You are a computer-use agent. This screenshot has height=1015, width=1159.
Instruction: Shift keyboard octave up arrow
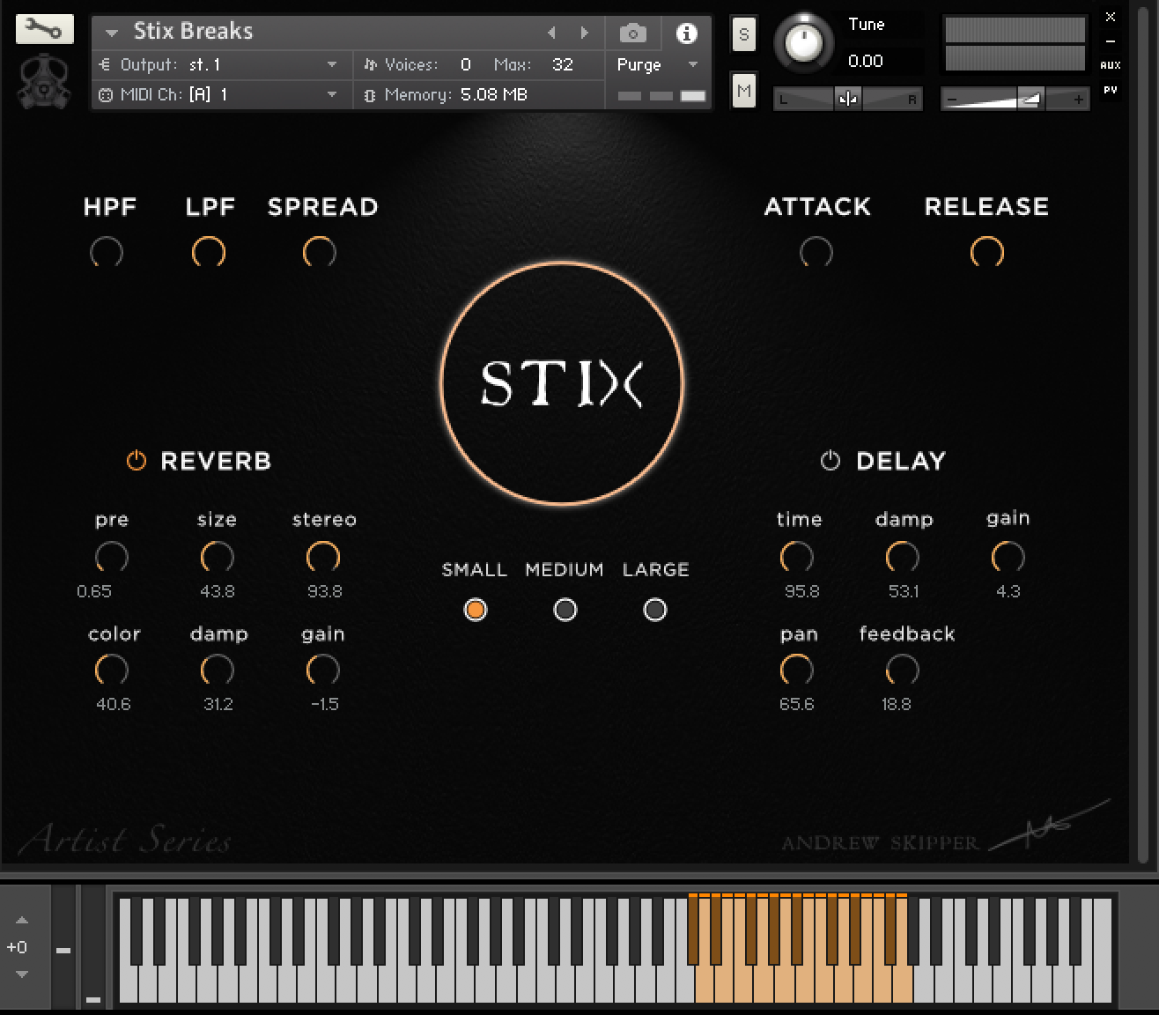(22, 920)
